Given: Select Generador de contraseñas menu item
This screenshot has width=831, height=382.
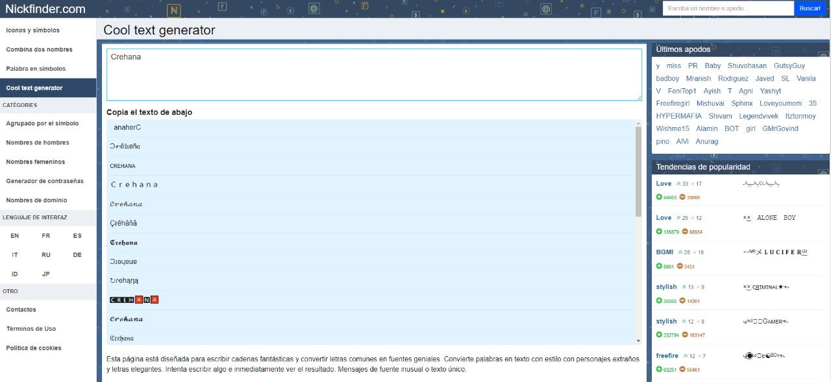Looking at the screenshot, I should 45,181.
